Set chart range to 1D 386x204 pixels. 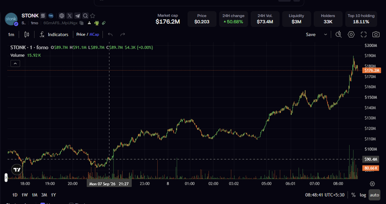tap(15, 195)
